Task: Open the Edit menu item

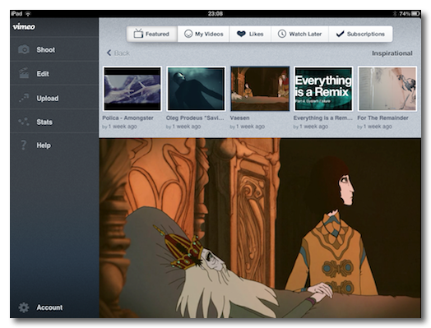Action: click(54, 73)
